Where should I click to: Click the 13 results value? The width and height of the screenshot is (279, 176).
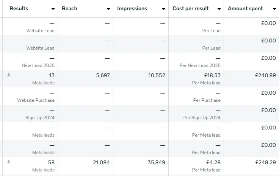52,75
